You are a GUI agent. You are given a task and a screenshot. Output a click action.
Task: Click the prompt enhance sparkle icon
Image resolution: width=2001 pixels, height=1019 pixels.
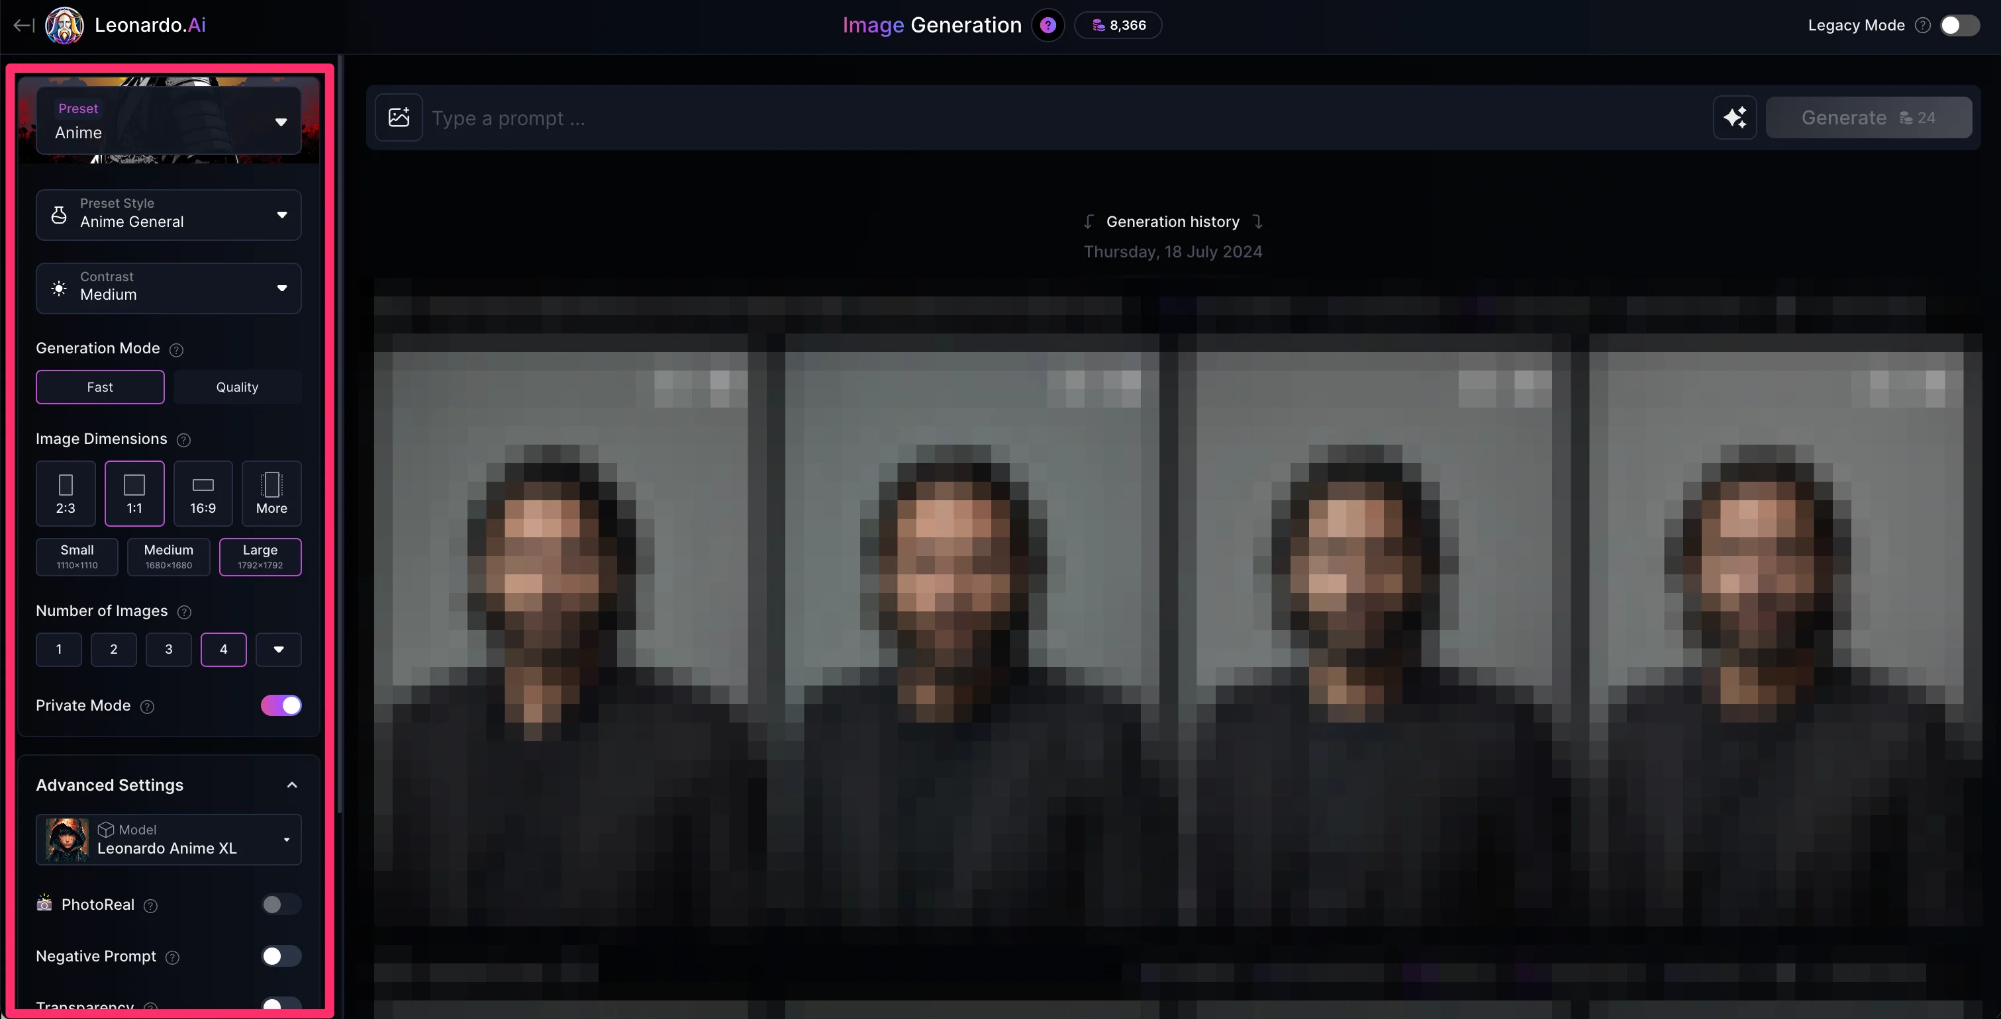[1735, 117]
